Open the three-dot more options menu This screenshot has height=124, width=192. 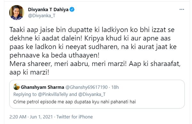182,9
